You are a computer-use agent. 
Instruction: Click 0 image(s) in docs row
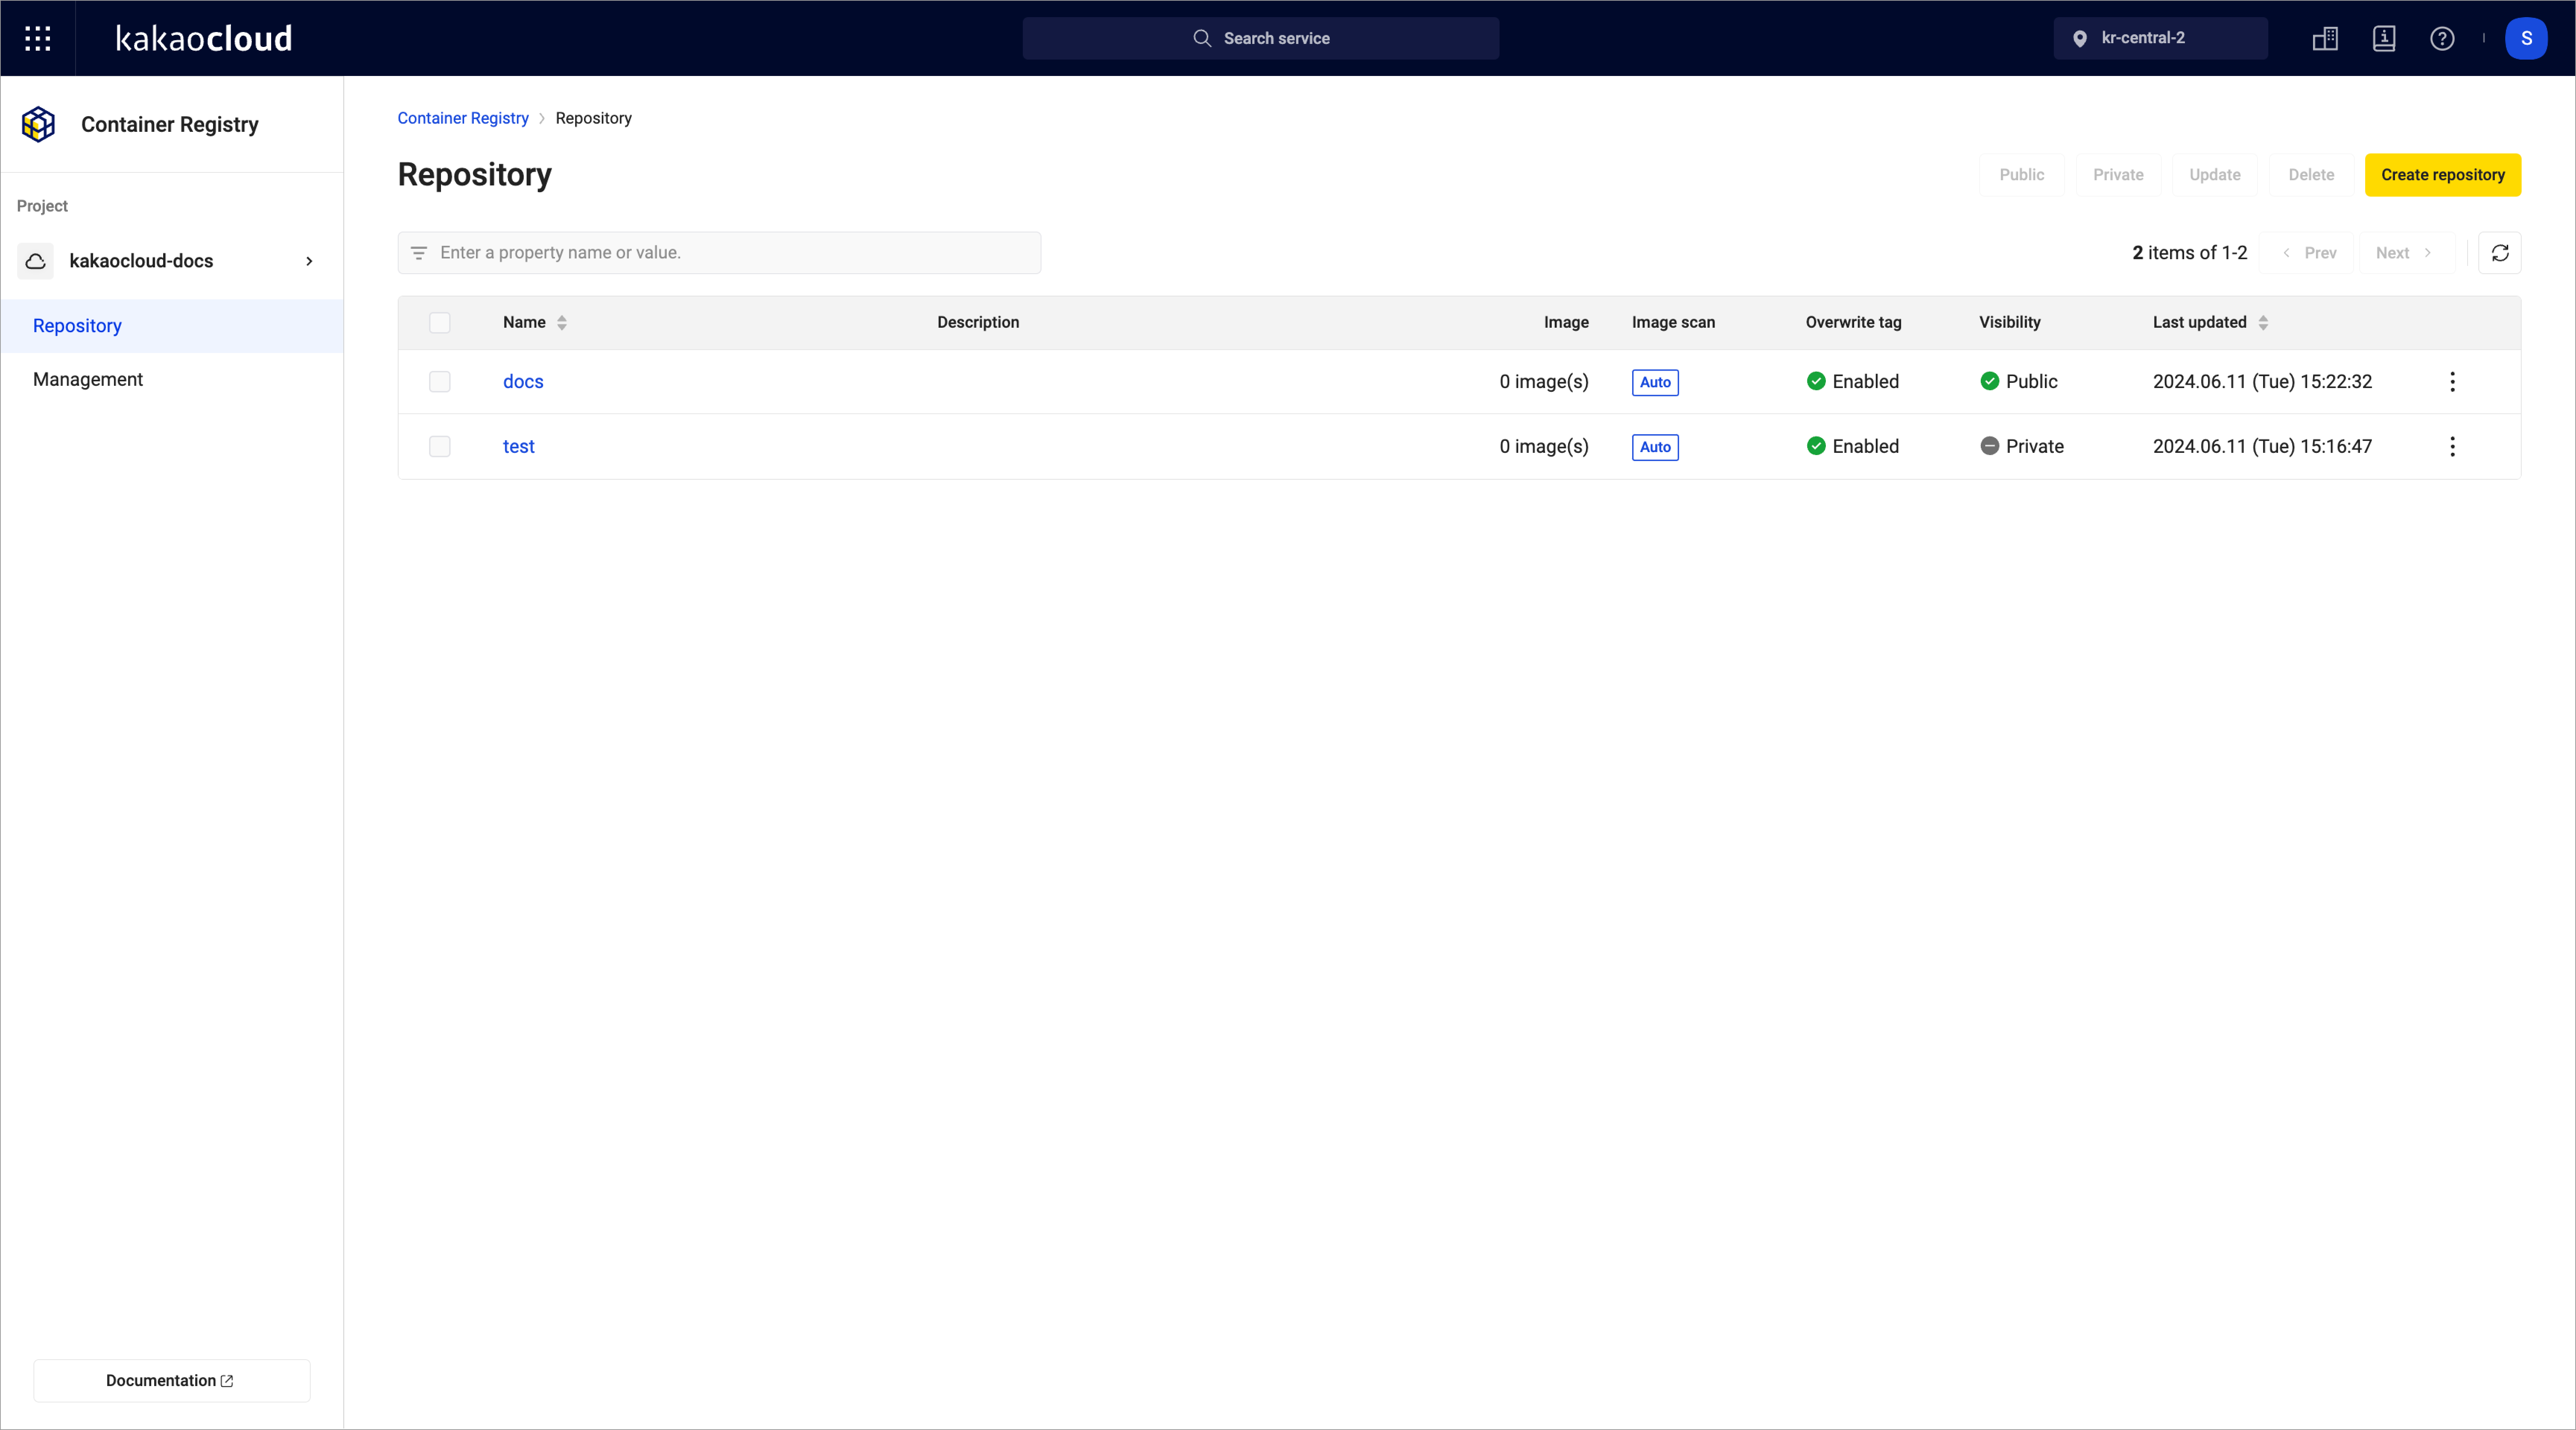1543,382
